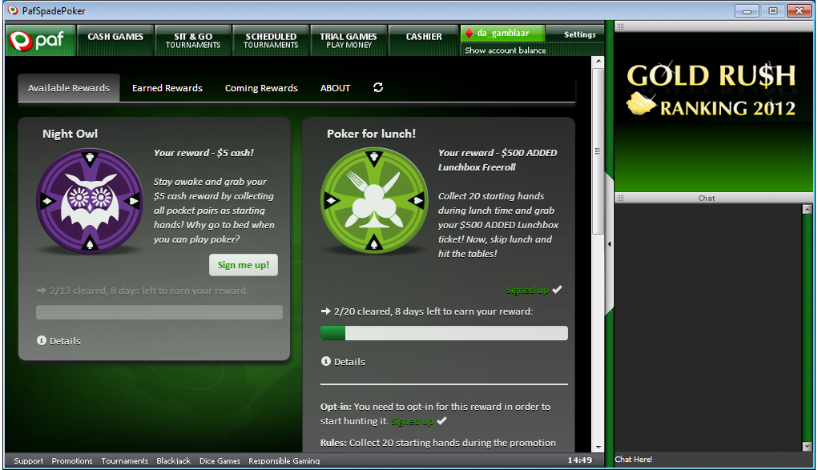The height and width of the screenshot is (470, 818).
Task: Click the Night Owl card title
Action: click(70, 134)
